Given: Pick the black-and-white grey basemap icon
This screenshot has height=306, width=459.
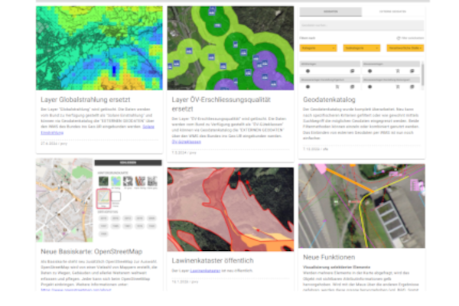Looking at the screenshot, I should [128, 181].
